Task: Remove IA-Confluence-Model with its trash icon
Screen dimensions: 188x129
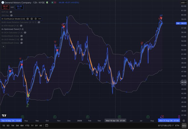Action: tap(36, 19)
